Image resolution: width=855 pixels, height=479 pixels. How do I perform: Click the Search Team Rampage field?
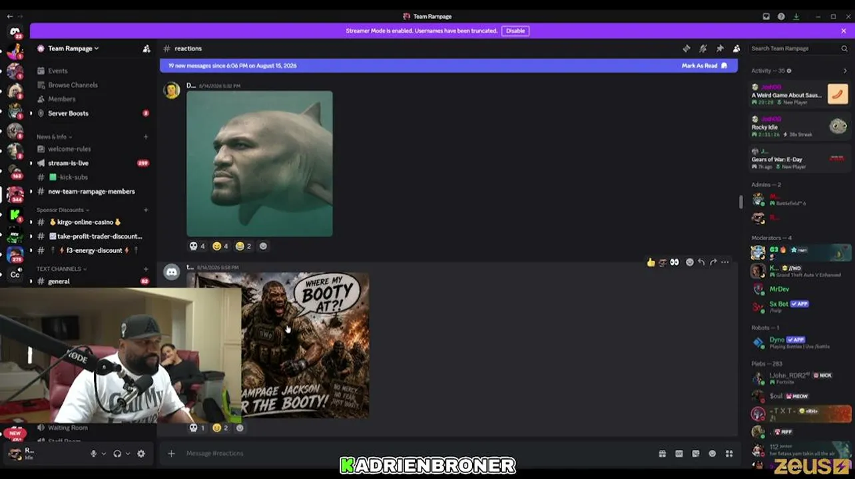(798, 49)
